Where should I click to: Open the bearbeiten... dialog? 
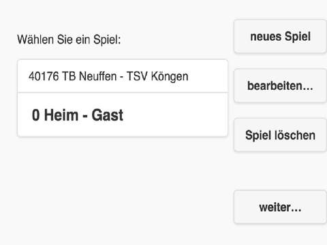tap(280, 86)
